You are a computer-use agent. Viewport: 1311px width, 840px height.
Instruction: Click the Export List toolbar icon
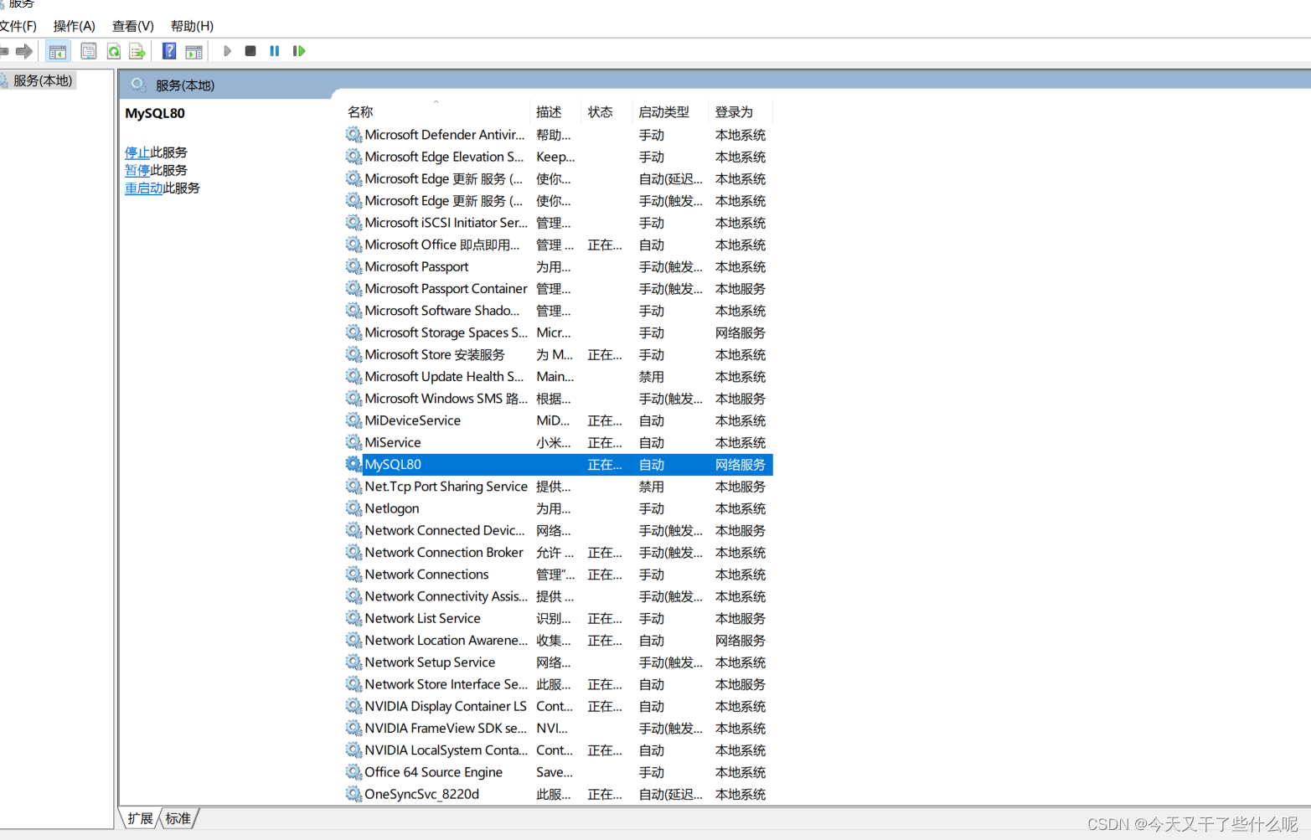point(137,51)
